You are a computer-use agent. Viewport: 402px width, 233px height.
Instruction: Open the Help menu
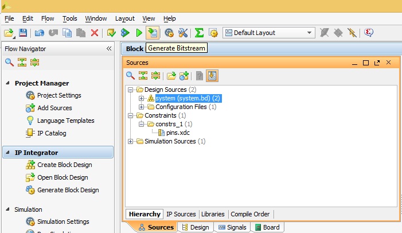click(170, 18)
